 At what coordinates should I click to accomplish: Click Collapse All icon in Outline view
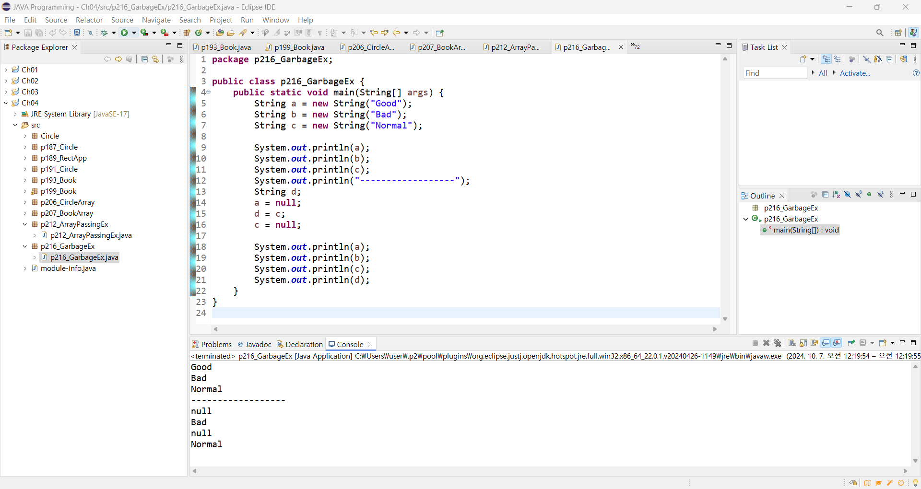pos(826,194)
